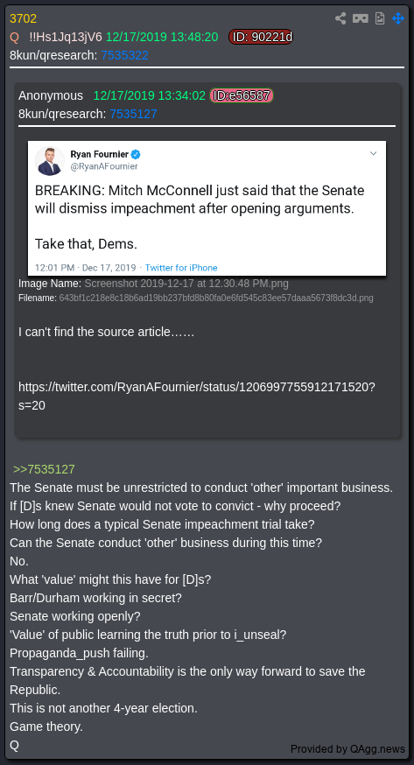414x765 pixels.
Task: Click the ID:e56587 badge
Action: [242, 95]
